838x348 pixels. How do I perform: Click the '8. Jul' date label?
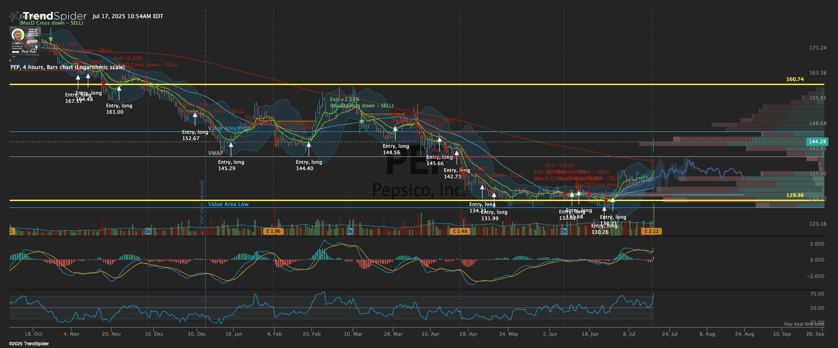(629, 334)
